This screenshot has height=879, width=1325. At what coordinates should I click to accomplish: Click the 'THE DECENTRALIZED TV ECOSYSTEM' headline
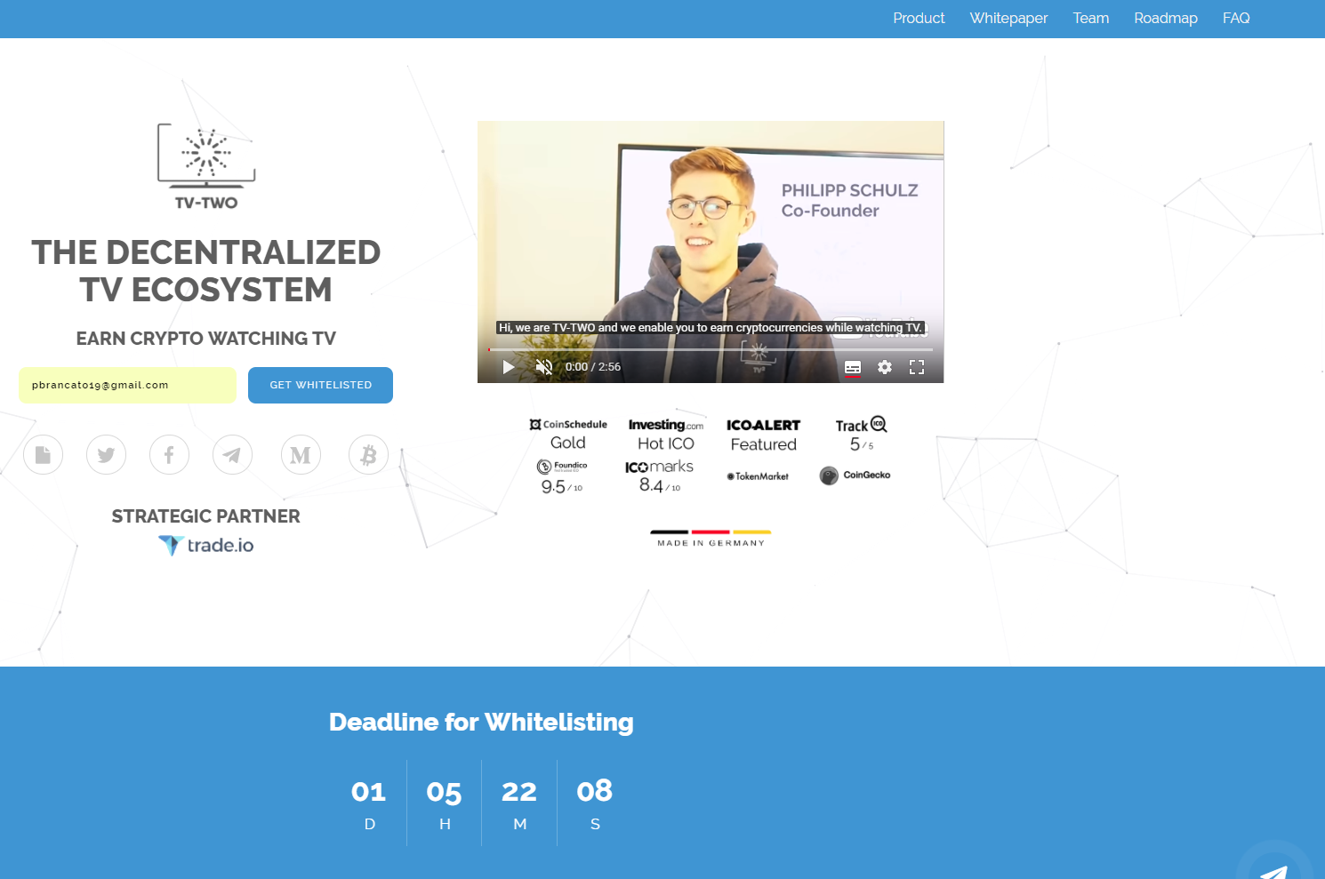tap(206, 271)
